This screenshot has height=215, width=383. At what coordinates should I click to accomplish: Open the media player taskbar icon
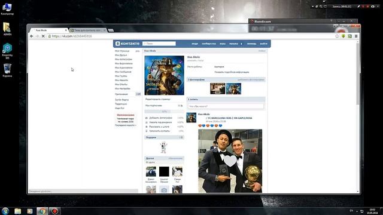click(30, 211)
